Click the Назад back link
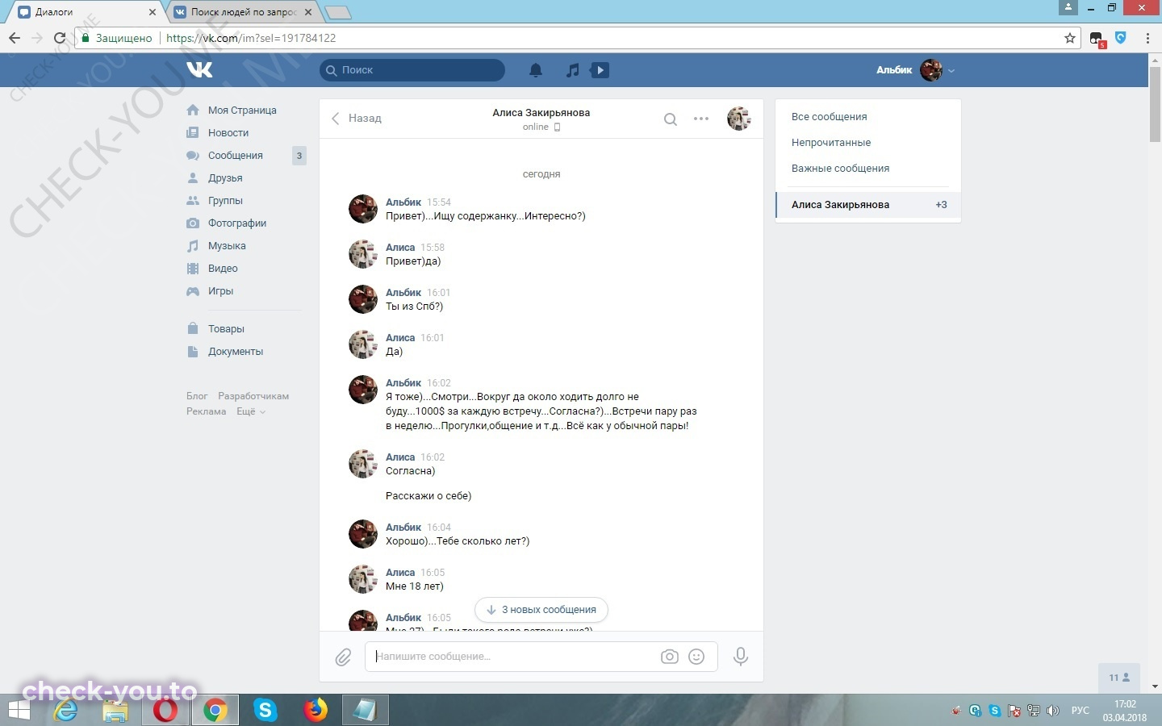The height and width of the screenshot is (726, 1162). [x=356, y=119]
